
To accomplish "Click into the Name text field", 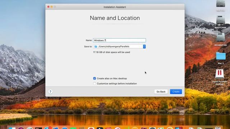I will 119,40.
